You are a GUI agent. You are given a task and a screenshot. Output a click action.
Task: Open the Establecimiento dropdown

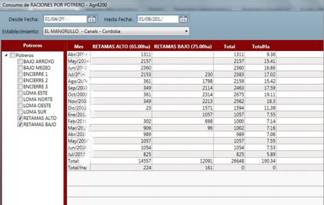116,31
